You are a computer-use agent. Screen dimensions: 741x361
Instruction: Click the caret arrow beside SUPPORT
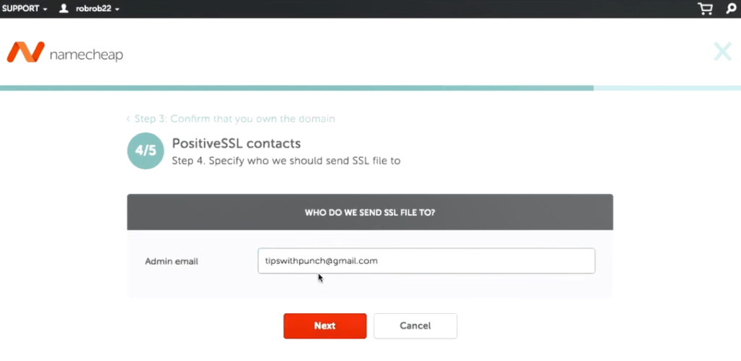(x=45, y=9)
